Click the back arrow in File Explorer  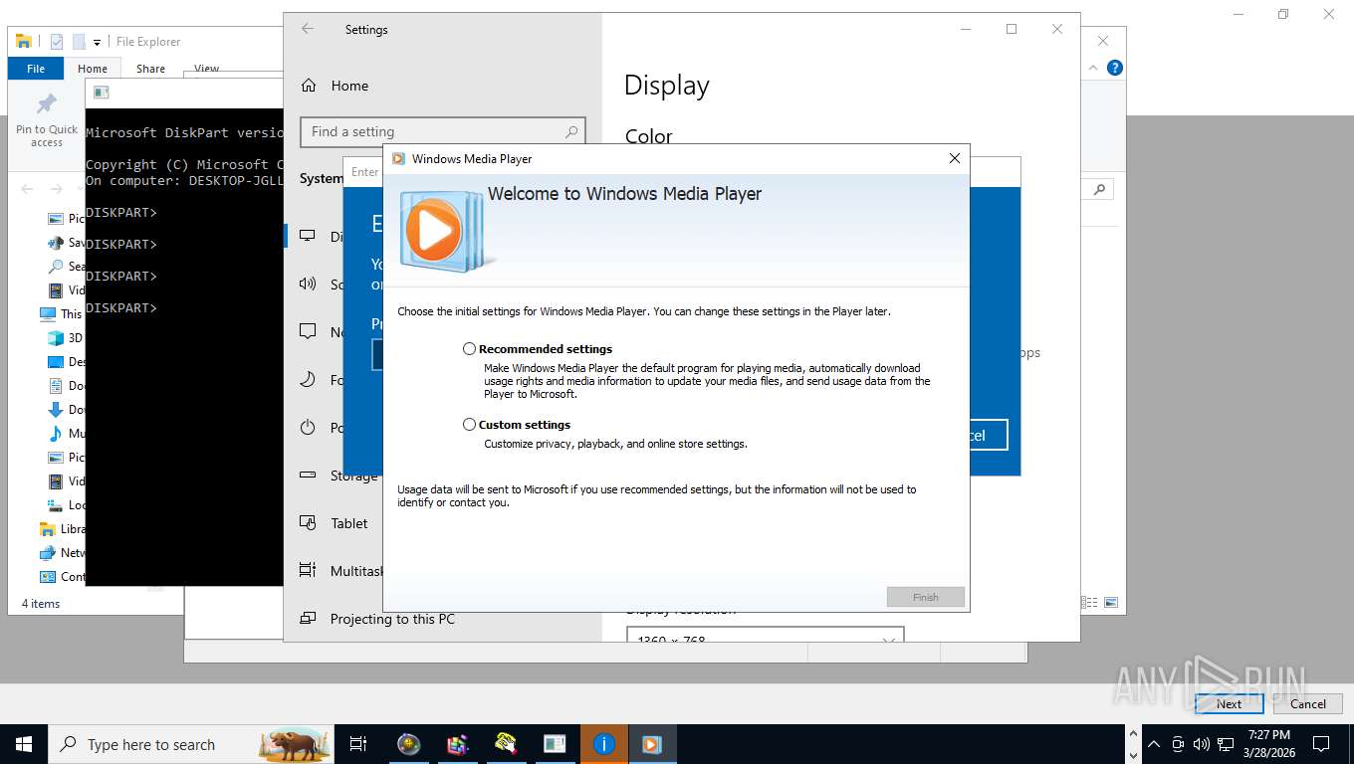pyautogui.click(x=27, y=189)
